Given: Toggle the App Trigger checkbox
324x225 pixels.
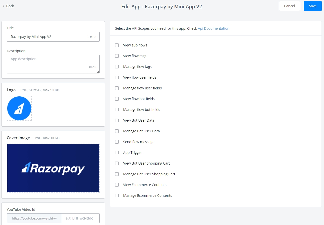Looking at the screenshot, I should [117, 153].
